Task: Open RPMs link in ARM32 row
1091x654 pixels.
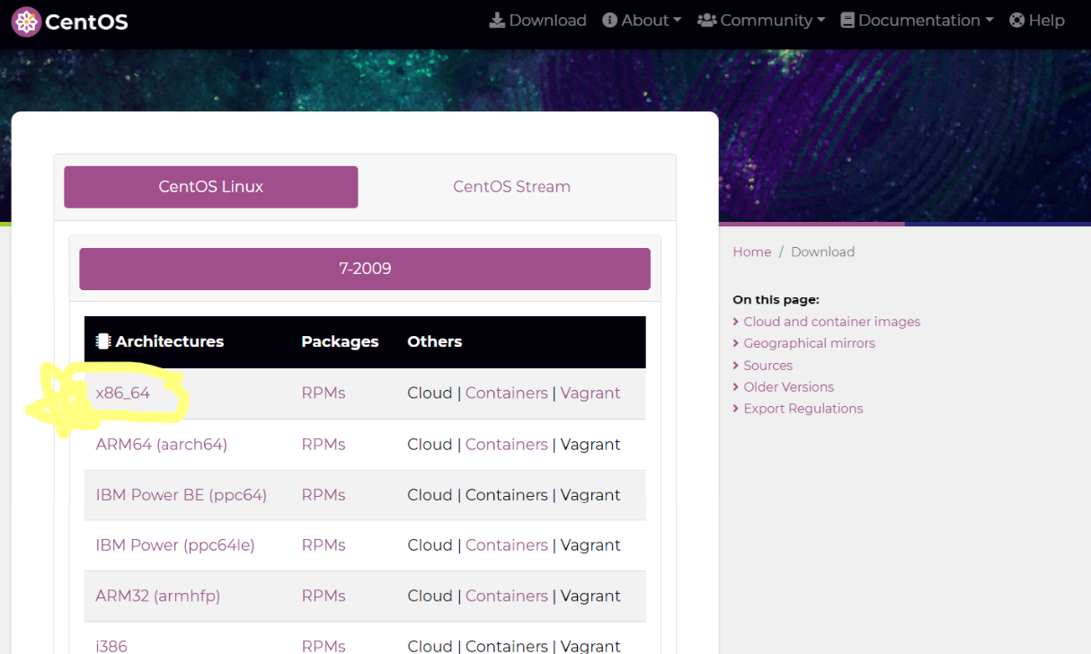Action: tap(324, 596)
